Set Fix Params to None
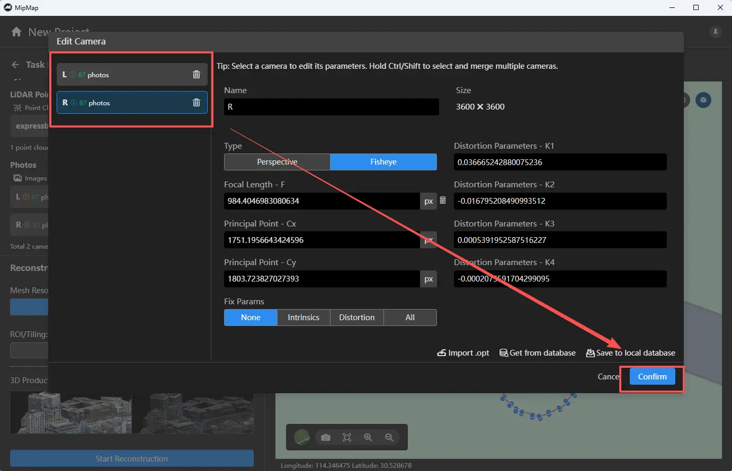Screen dimensions: 732x471 [251, 318]
